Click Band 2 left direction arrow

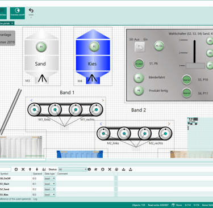[x=101, y=124]
